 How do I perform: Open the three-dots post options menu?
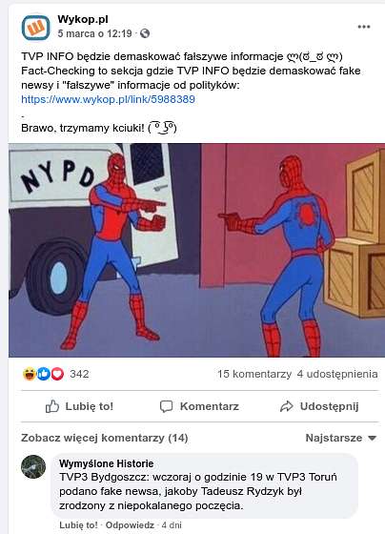pos(364,27)
